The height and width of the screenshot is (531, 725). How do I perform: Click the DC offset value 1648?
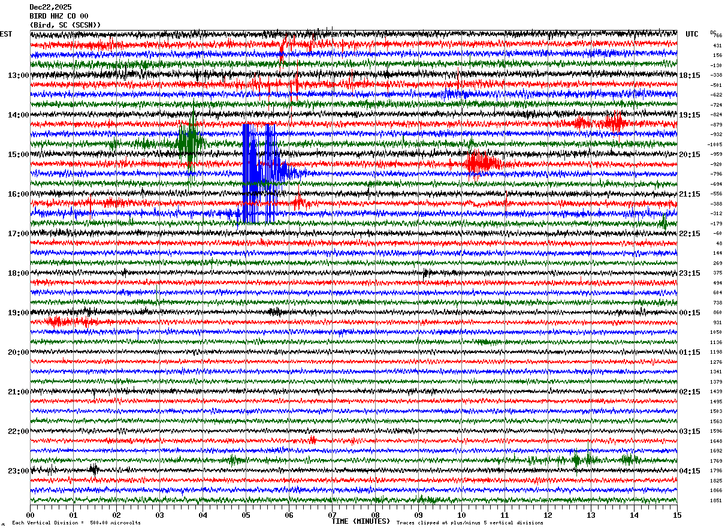pyautogui.click(x=716, y=441)
